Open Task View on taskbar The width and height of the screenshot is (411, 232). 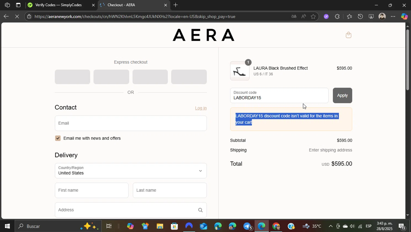pyautogui.click(x=109, y=226)
